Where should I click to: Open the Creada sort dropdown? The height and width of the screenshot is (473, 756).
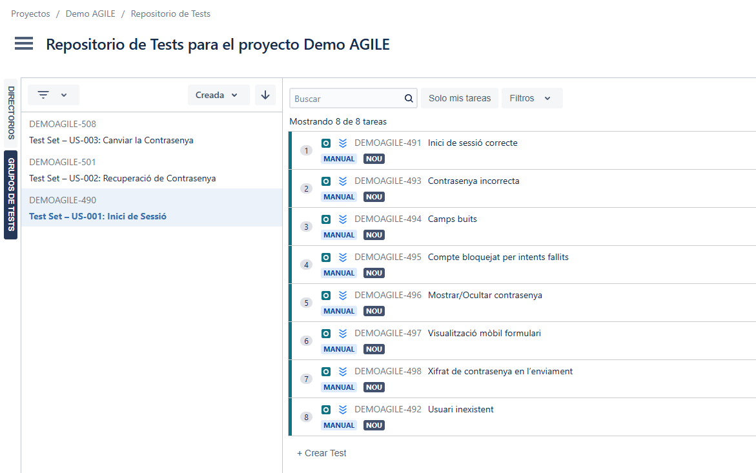[218, 95]
